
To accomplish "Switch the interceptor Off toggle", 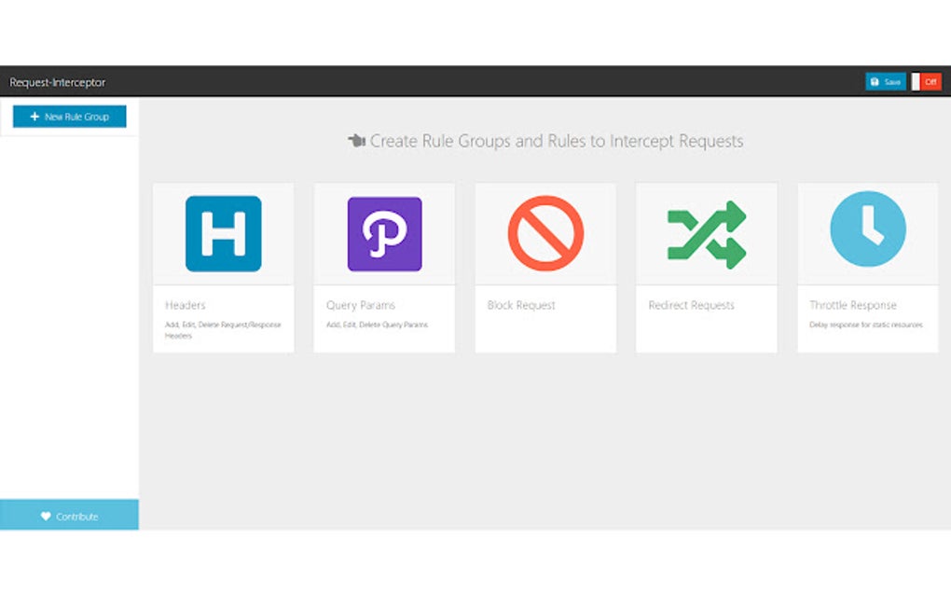I will point(930,82).
